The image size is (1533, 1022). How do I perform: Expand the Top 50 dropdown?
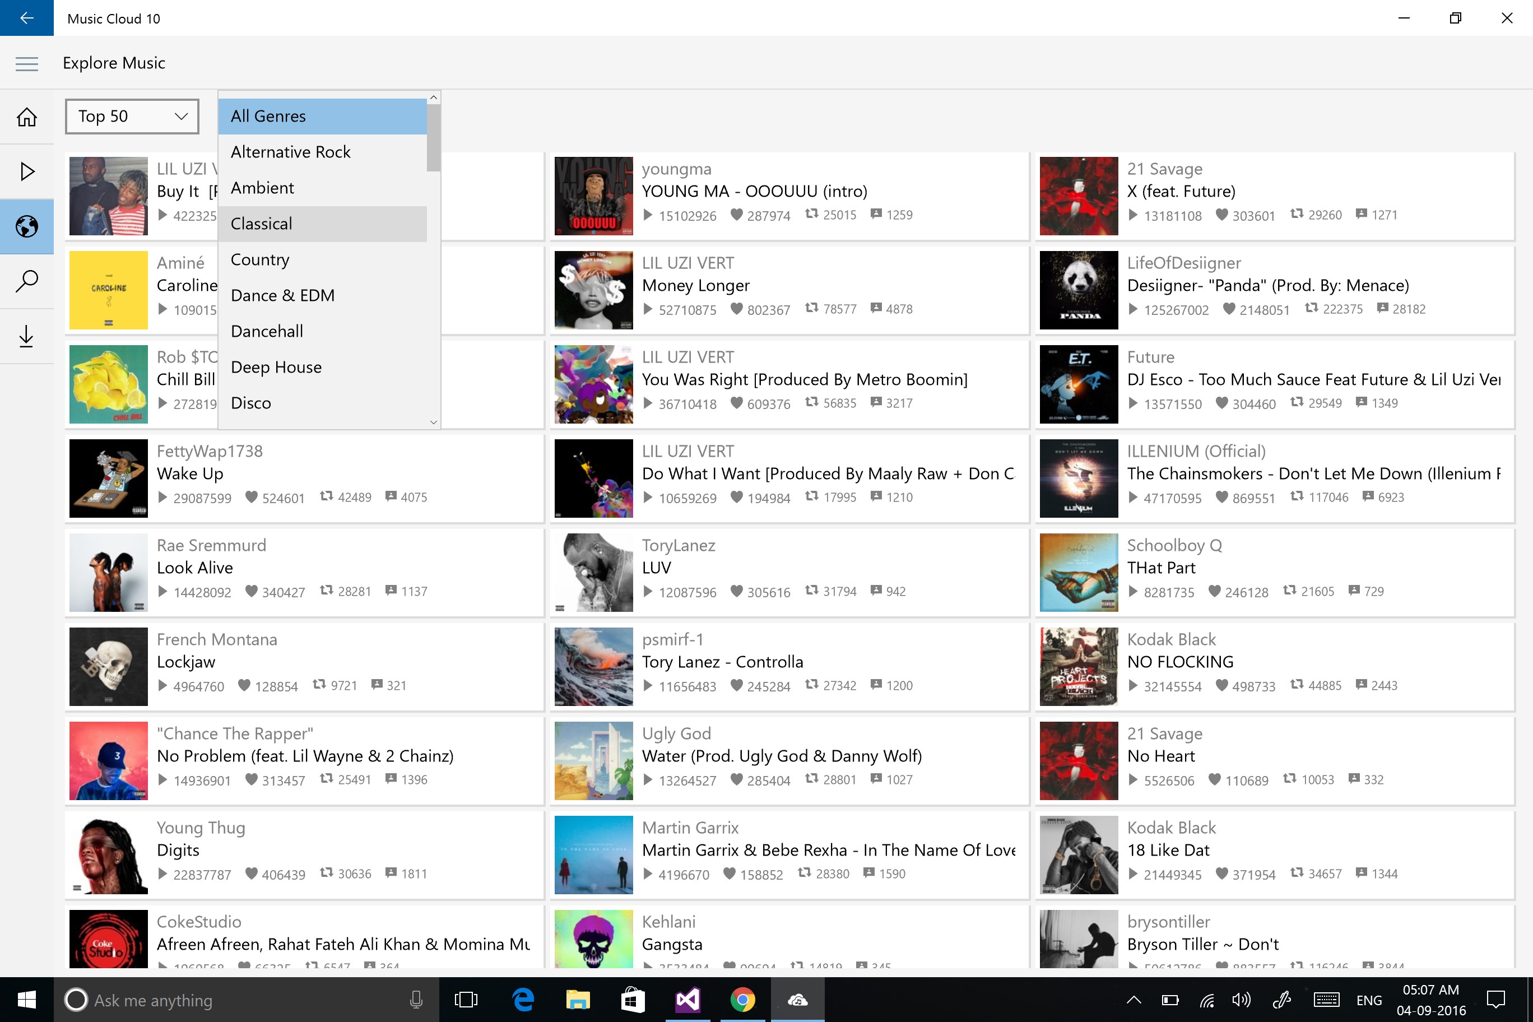132,117
